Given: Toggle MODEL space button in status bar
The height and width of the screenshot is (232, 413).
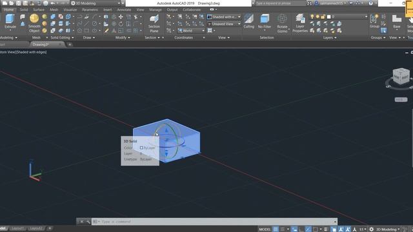Looking at the screenshot, I should (x=265, y=229).
